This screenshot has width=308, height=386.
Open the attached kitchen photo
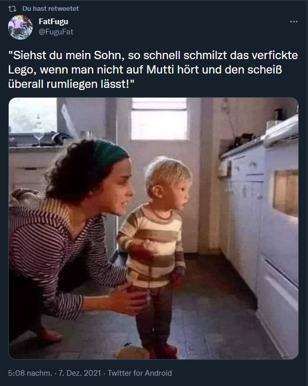tap(153, 228)
